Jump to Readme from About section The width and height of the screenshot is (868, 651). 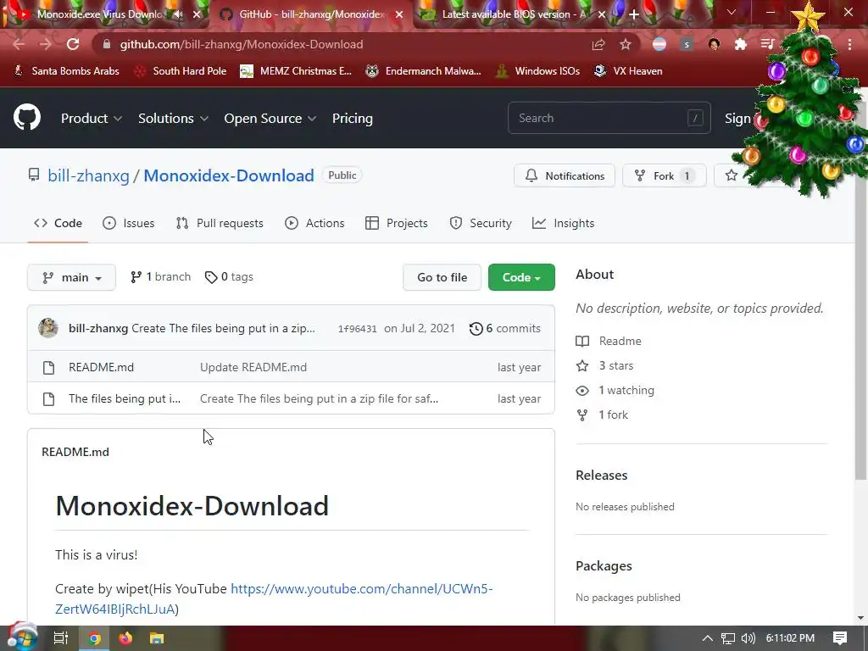[609, 341]
